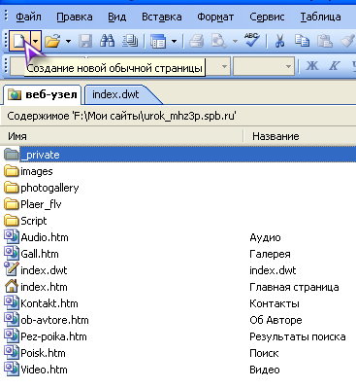This screenshot has height=388, width=356.
Task: Click the Paste clipboard icon
Action: click(324, 41)
